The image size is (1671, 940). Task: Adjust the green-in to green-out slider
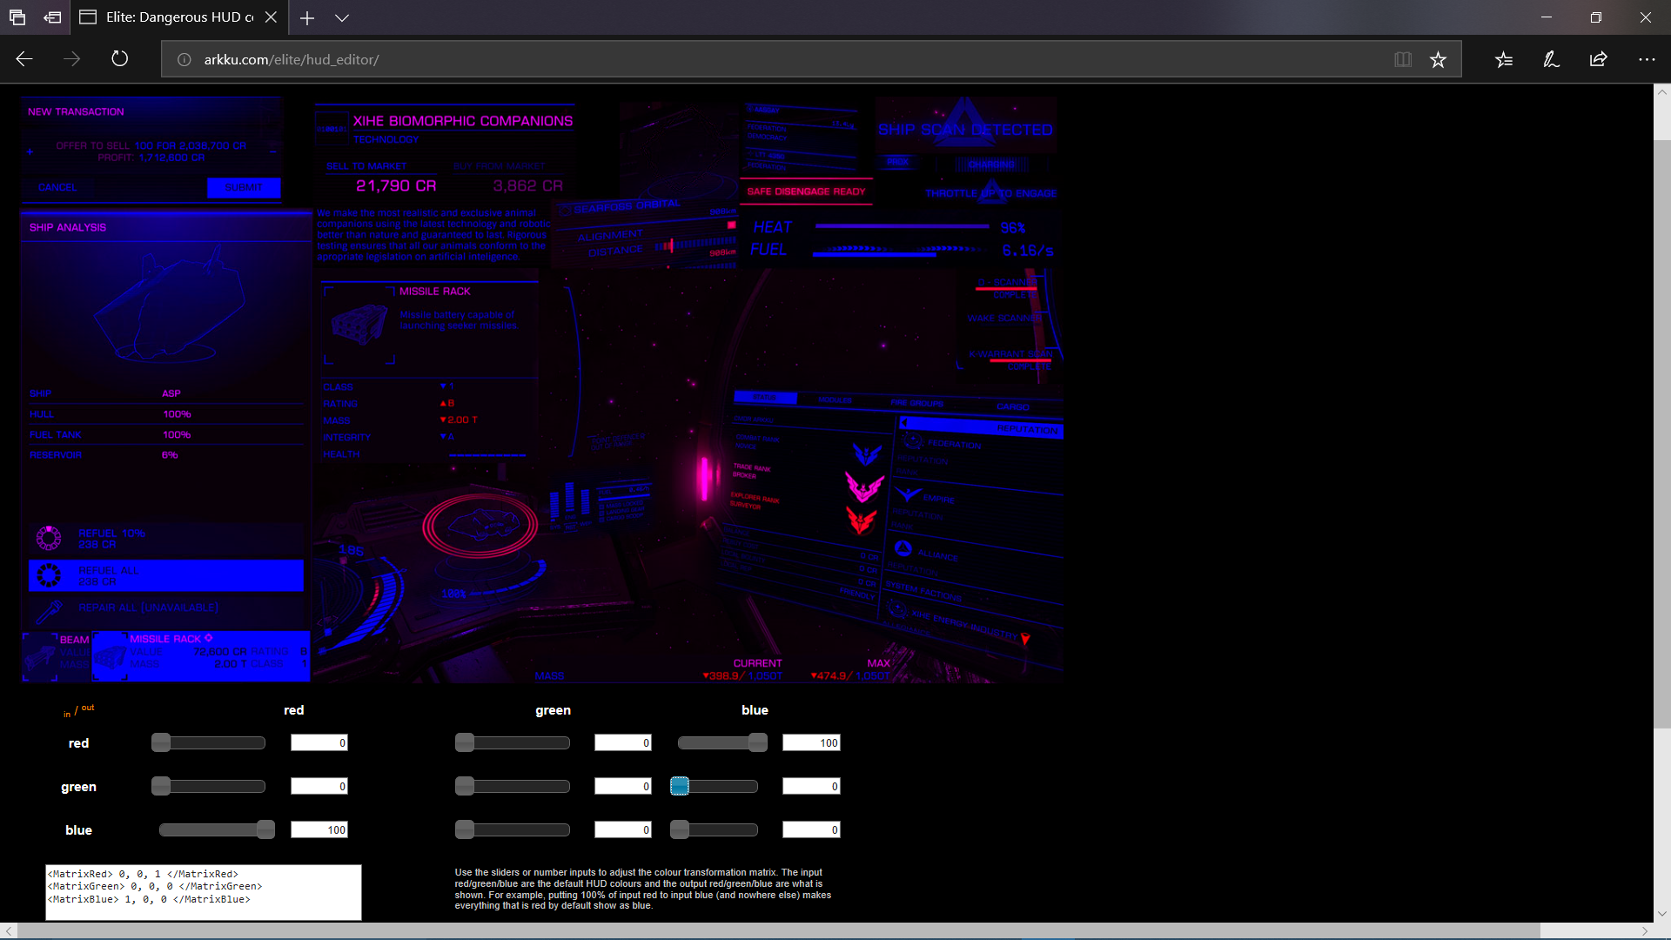[513, 786]
